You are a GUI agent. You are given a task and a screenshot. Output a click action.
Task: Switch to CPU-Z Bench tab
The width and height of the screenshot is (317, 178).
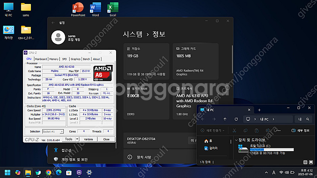[x=86, y=59]
